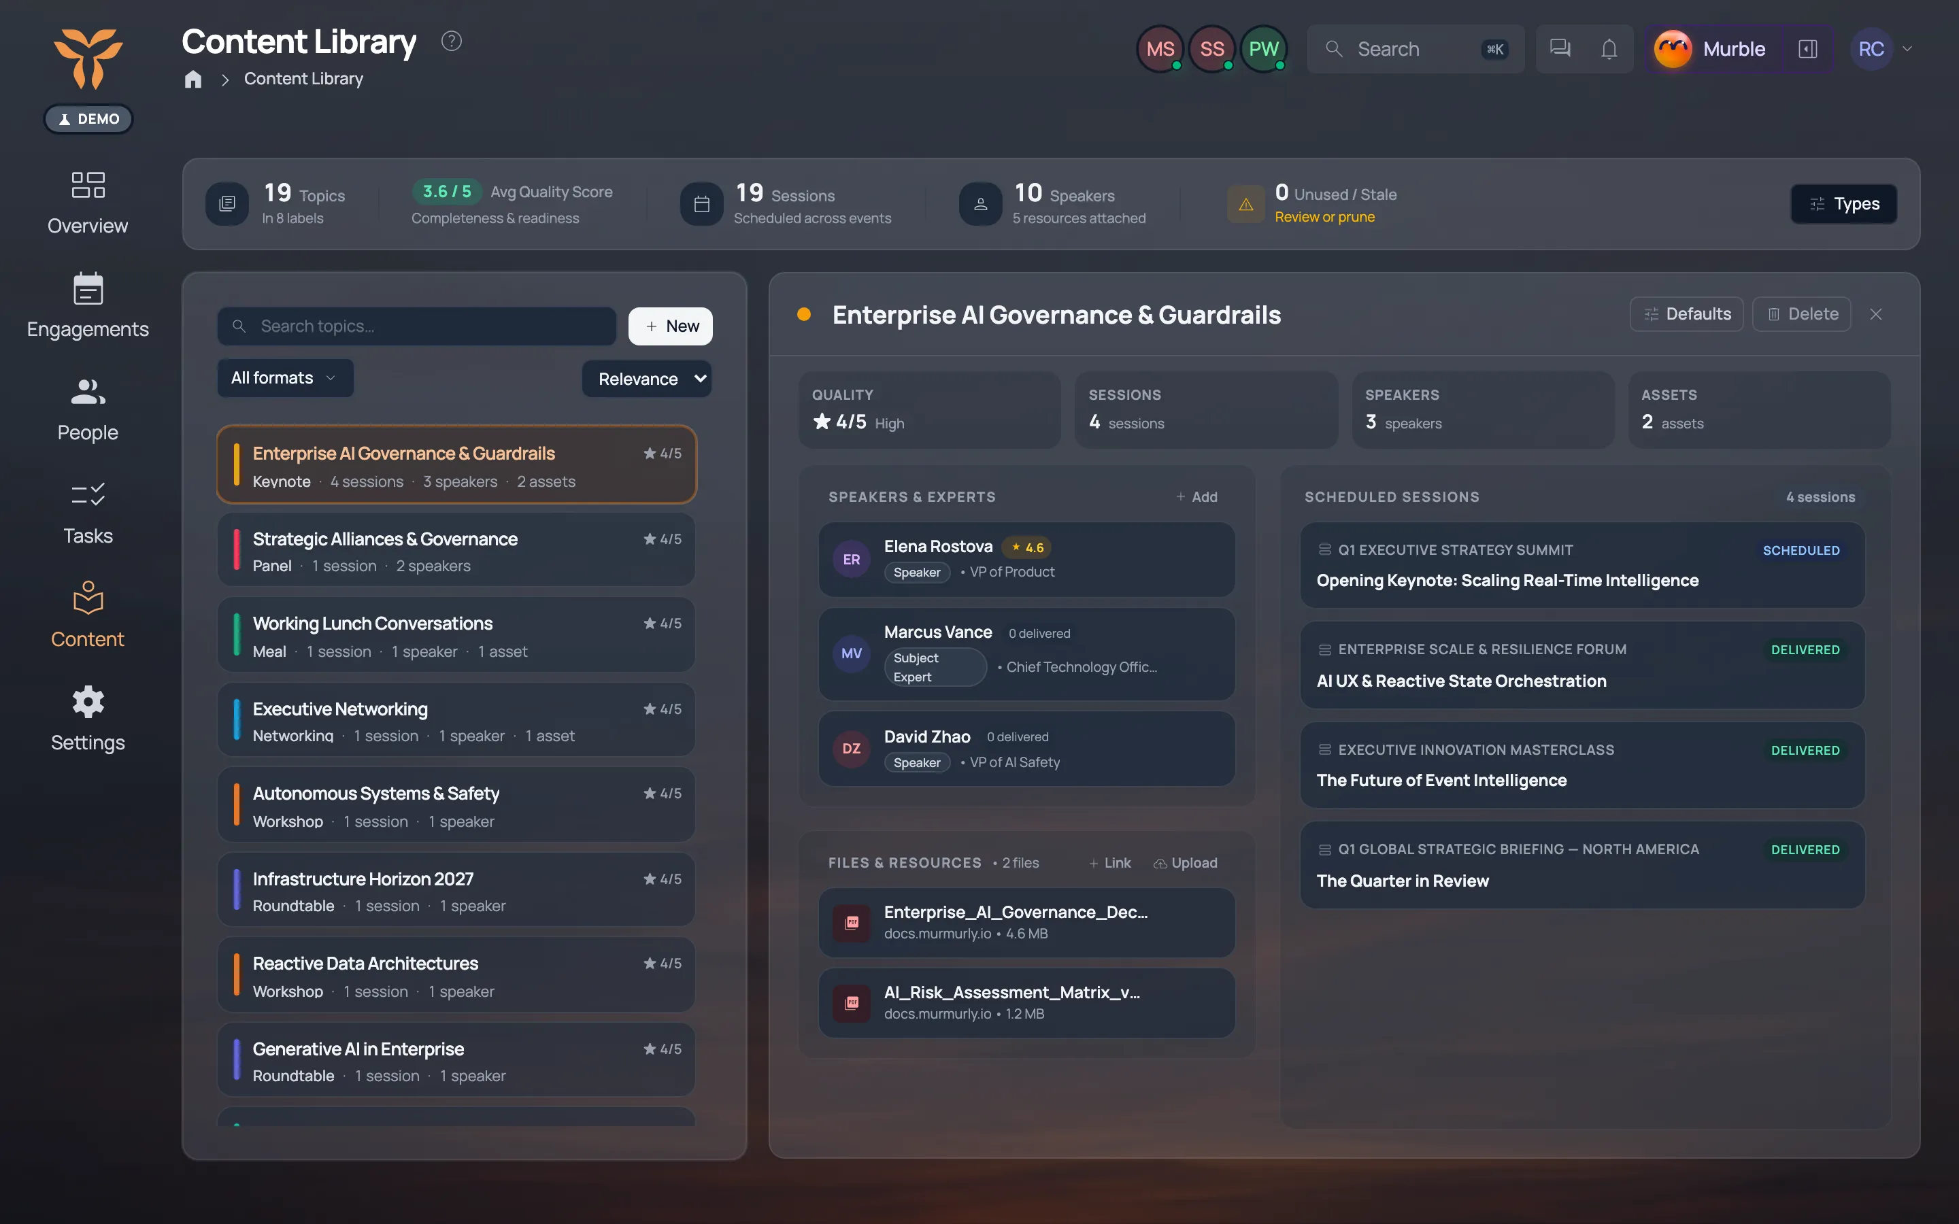The width and height of the screenshot is (1959, 1224).
Task: Click the Content Library breadcrumb text
Action: click(303, 78)
